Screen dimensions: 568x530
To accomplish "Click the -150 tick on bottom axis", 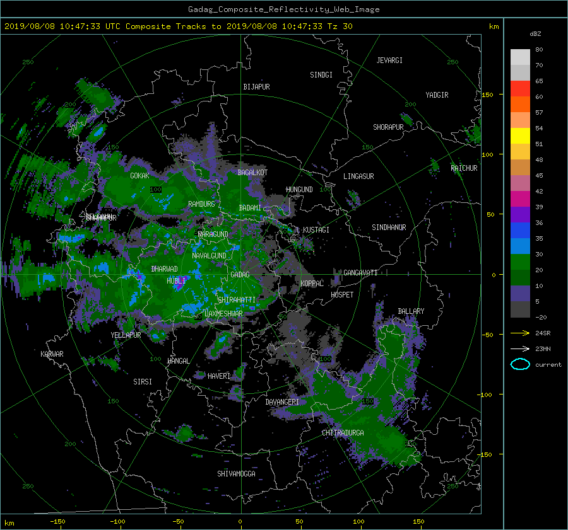I will (57, 522).
